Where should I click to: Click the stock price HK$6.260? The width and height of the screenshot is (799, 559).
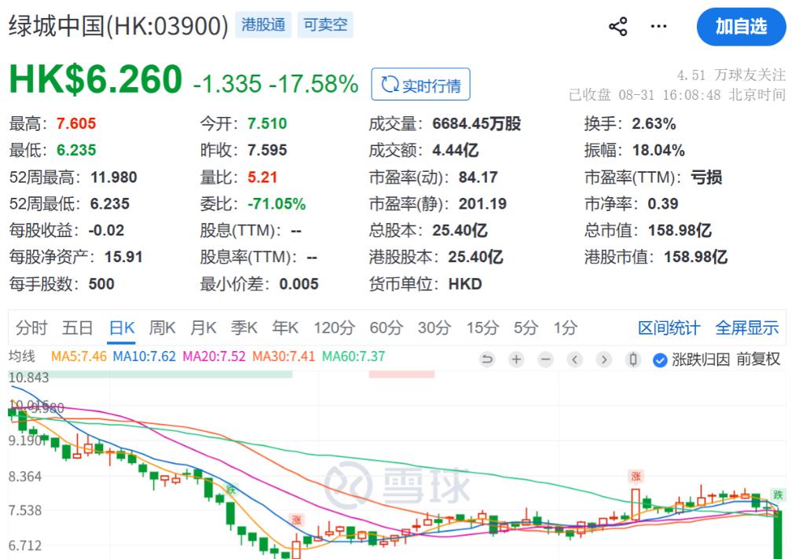point(96,79)
